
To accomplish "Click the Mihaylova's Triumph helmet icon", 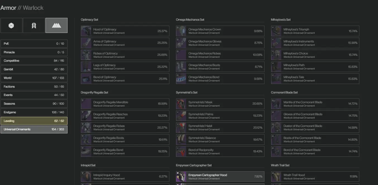I will pyautogui.click(x=276, y=31).
